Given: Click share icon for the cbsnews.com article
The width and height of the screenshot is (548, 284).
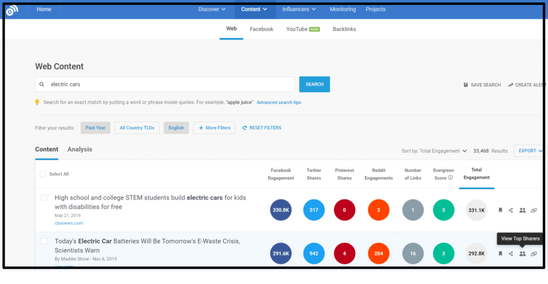Looking at the screenshot, I should point(511,210).
